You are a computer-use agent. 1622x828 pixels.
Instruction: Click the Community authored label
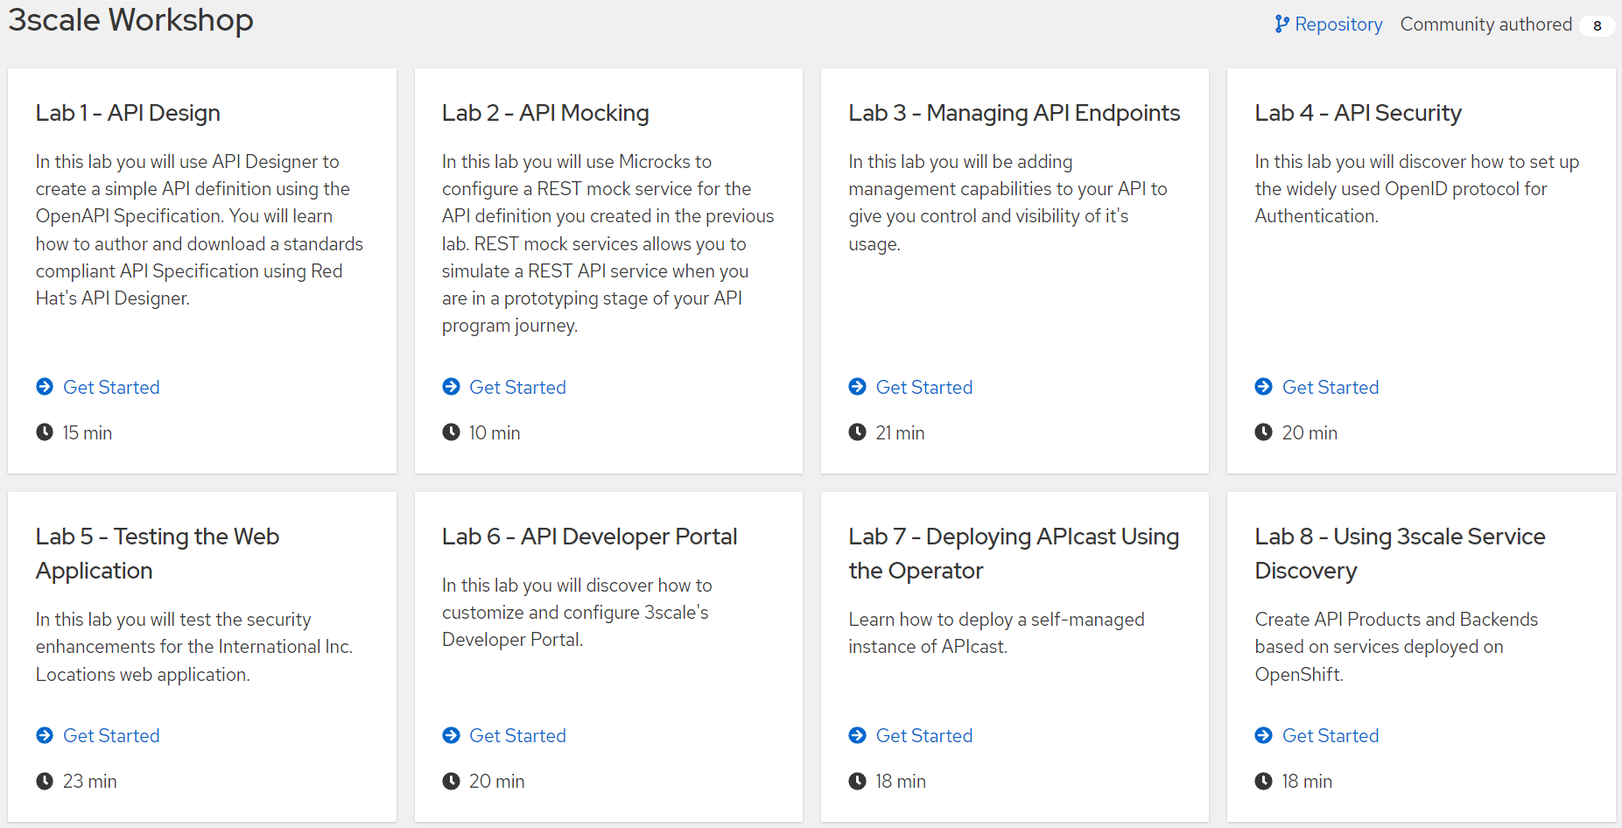[x=1485, y=25]
